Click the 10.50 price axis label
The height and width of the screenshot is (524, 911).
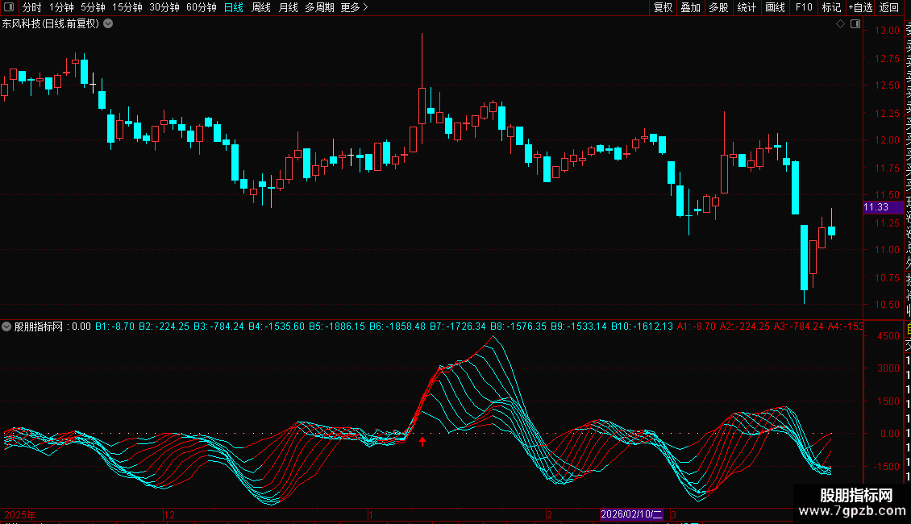pos(887,305)
